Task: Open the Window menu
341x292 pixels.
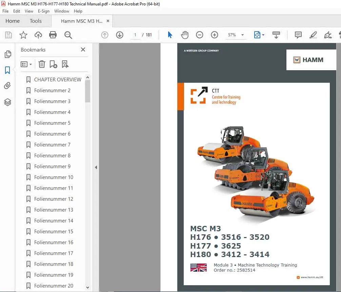Action: (62, 11)
